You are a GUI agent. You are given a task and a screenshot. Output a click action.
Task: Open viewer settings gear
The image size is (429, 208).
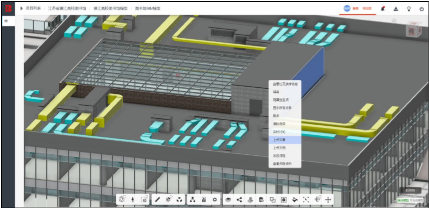[x=215, y=199]
